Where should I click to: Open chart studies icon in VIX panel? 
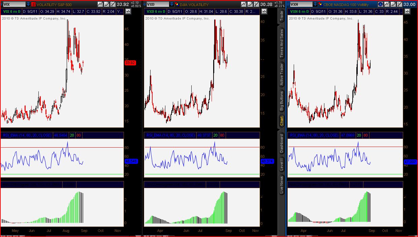100,4
